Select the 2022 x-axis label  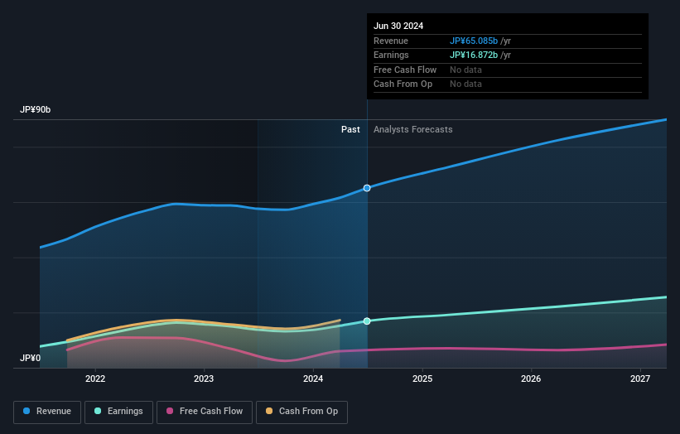coord(95,379)
